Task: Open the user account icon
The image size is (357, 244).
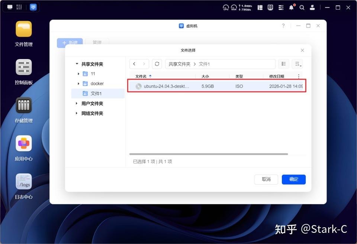Action: click(312, 7)
